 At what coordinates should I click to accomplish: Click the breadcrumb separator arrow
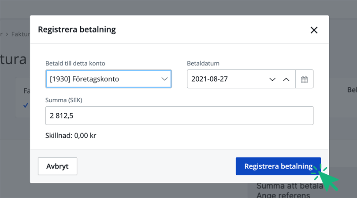coord(7,34)
